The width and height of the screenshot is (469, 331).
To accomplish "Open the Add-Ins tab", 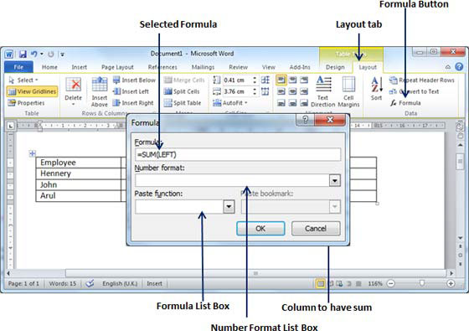I will coord(300,67).
